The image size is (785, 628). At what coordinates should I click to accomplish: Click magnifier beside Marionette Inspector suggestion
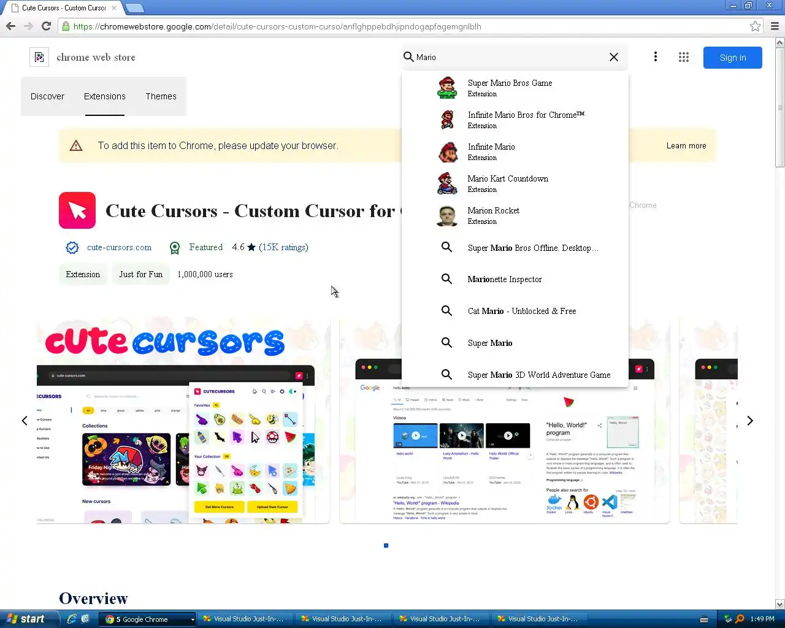[447, 279]
